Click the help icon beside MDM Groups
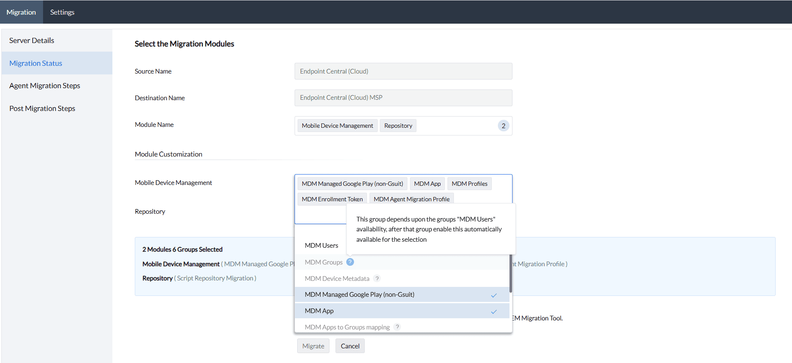The width and height of the screenshot is (792, 363). point(350,262)
